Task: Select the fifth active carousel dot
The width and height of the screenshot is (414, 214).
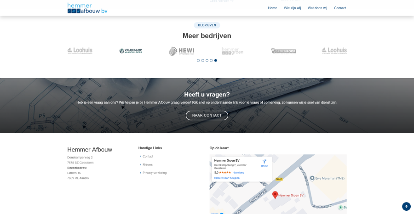Action: (216, 60)
